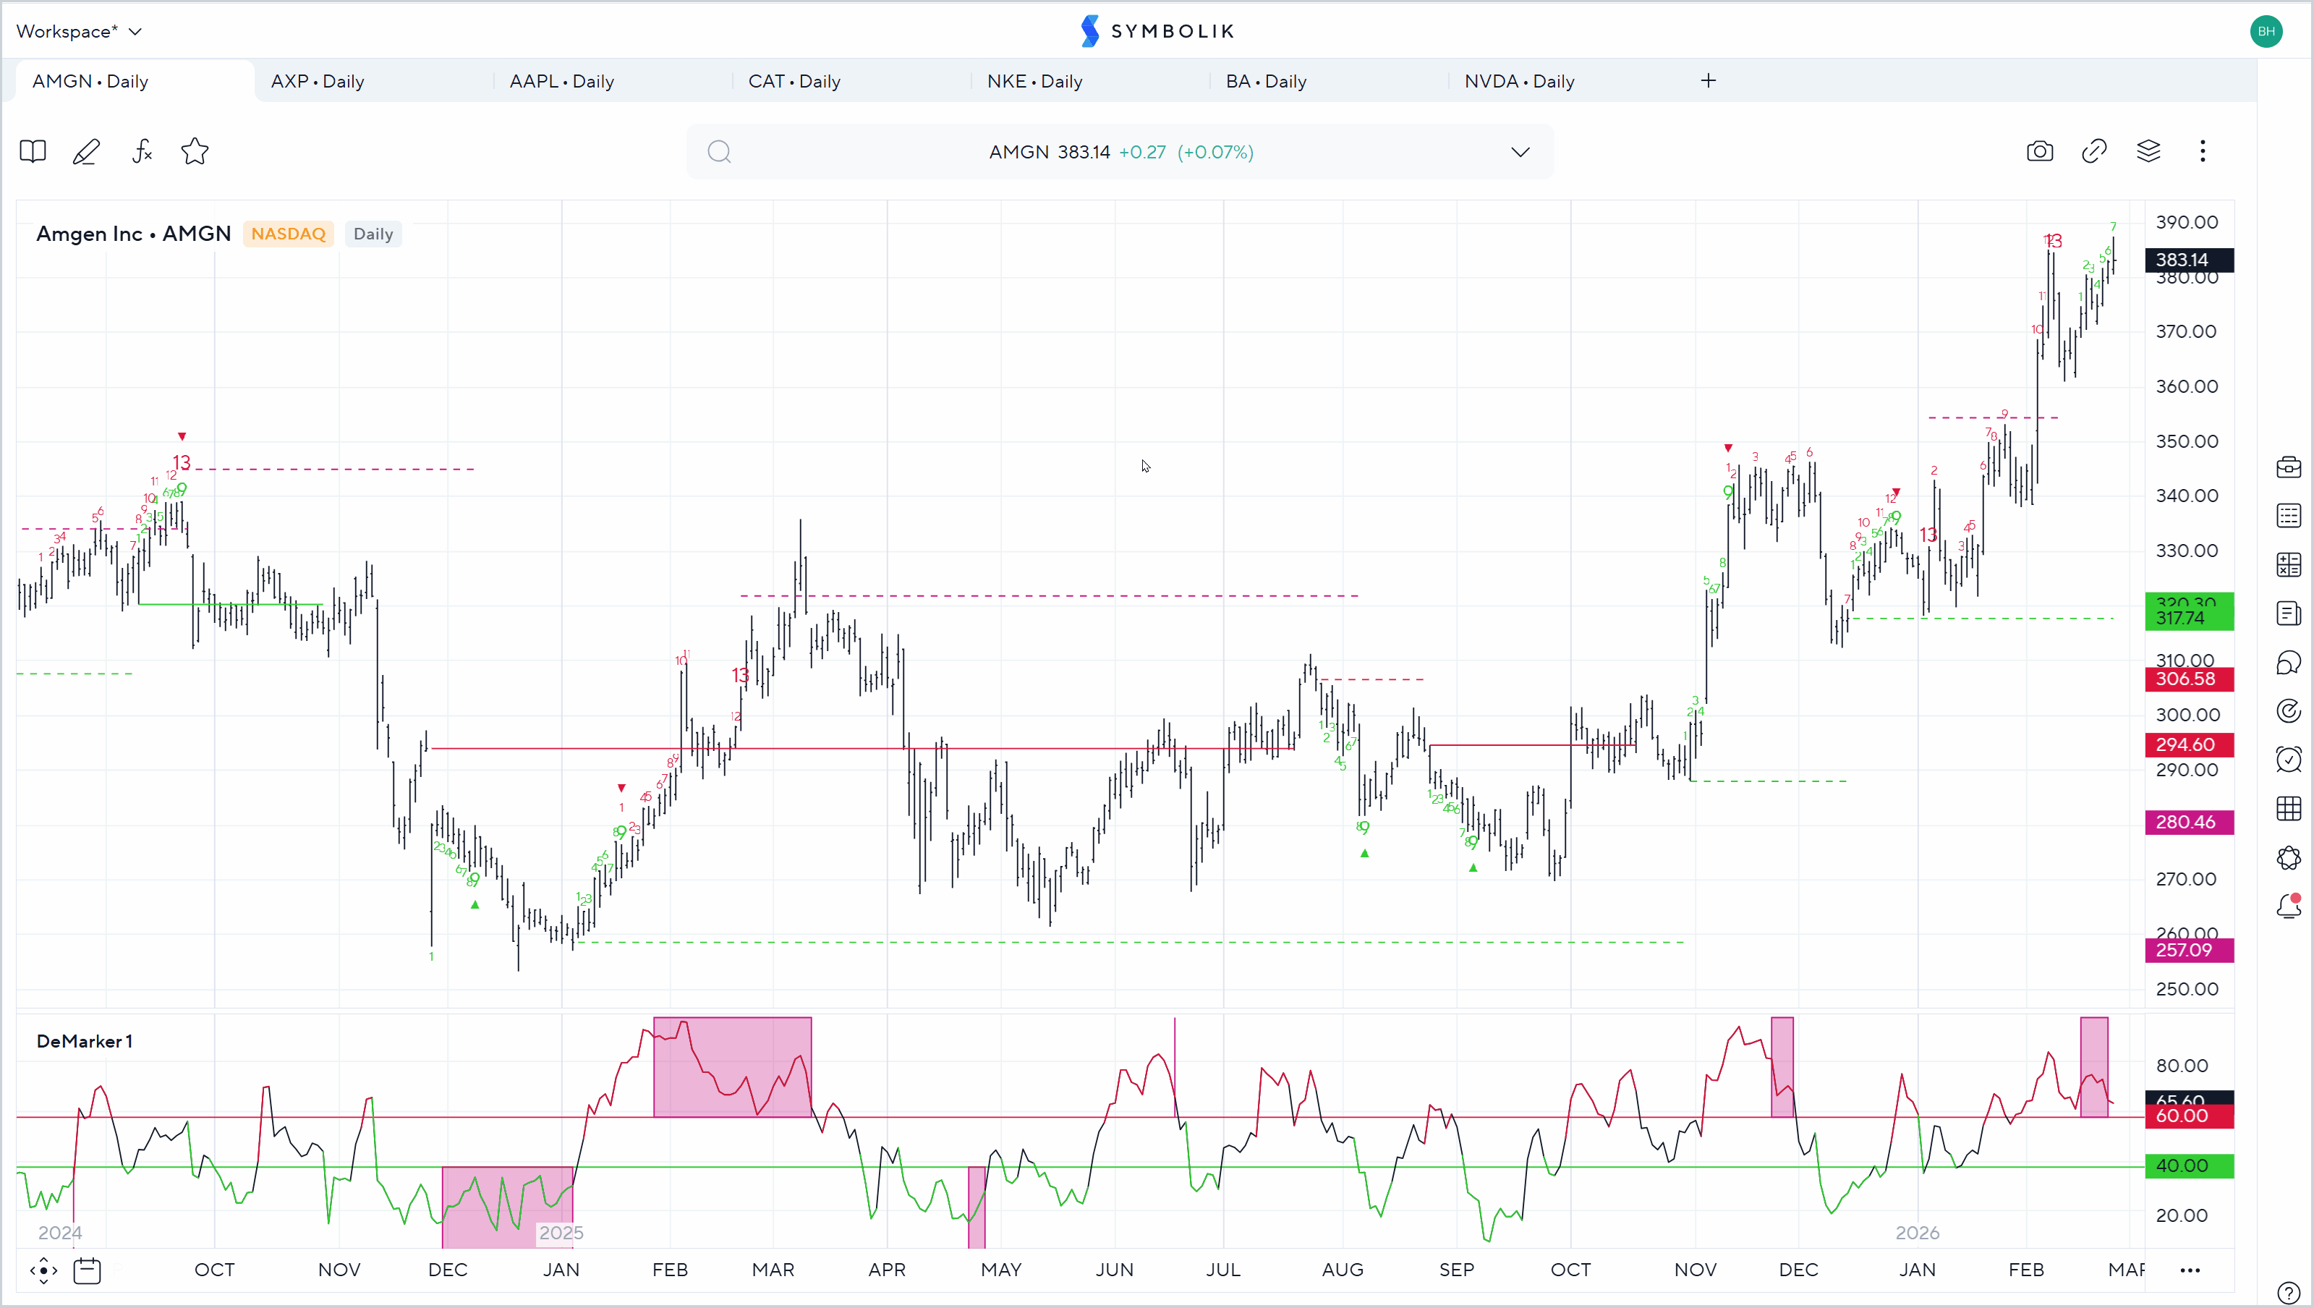Screen dimensions: 2314x1308
Task: Open the news panel icon
Action: (2288, 614)
